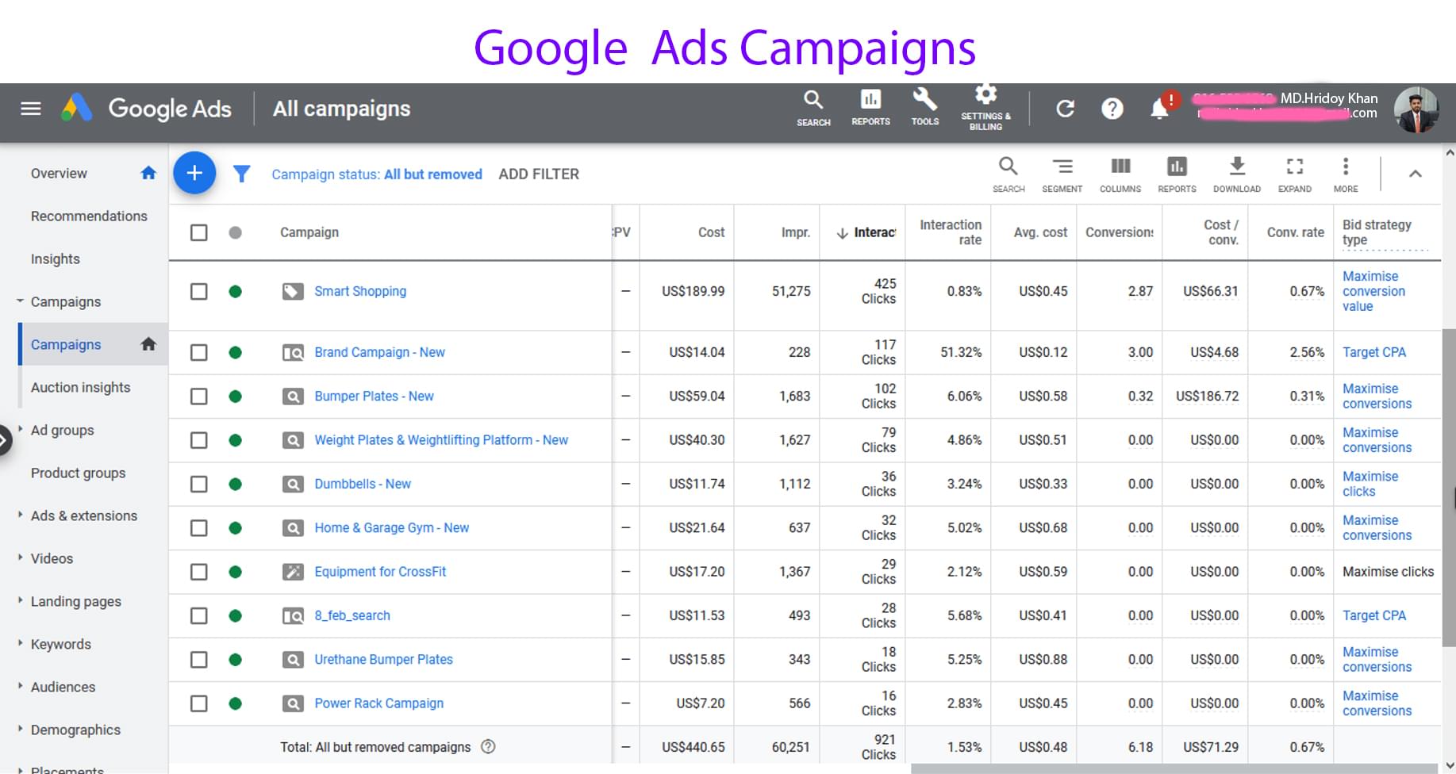Expand Demographics sidebar section

point(20,729)
